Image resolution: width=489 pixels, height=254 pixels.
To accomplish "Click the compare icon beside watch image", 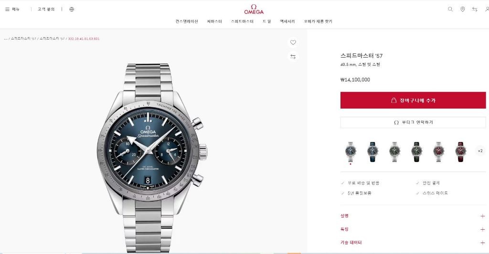I will point(293,57).
